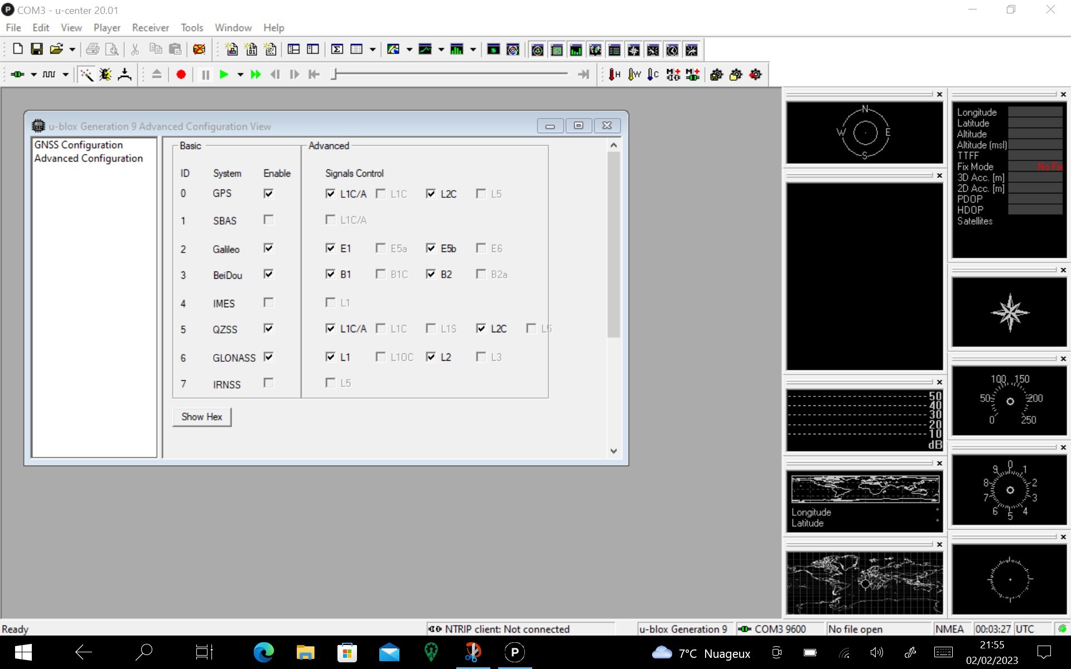This screenshot has height=669, width=1071.
Task: Expand the baudrate dropdown arrow
Action: click(65, 74)
